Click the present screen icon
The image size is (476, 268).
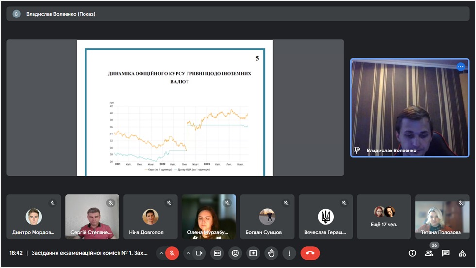point(253,253)
